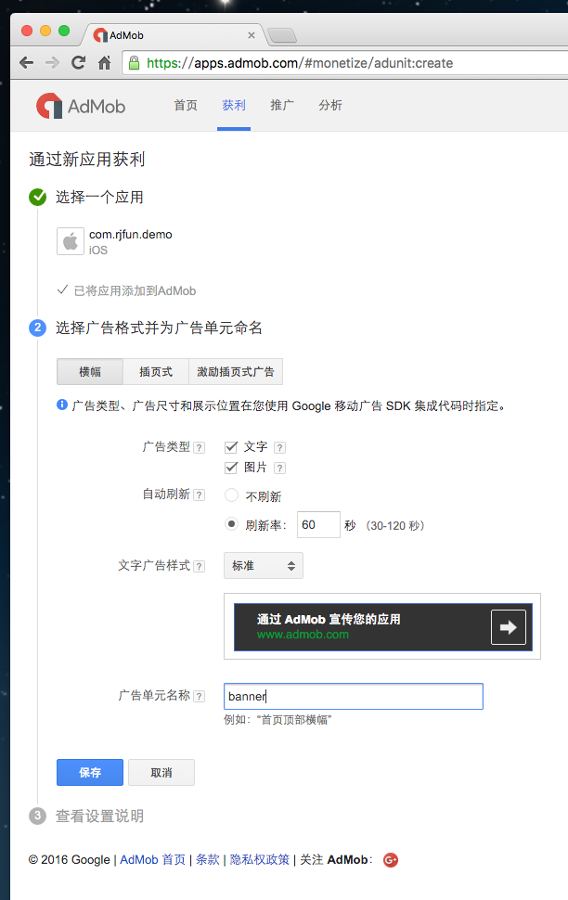Open help icon next to 广告单元名称
Viewport: 568px width, 900px height.
200,696
